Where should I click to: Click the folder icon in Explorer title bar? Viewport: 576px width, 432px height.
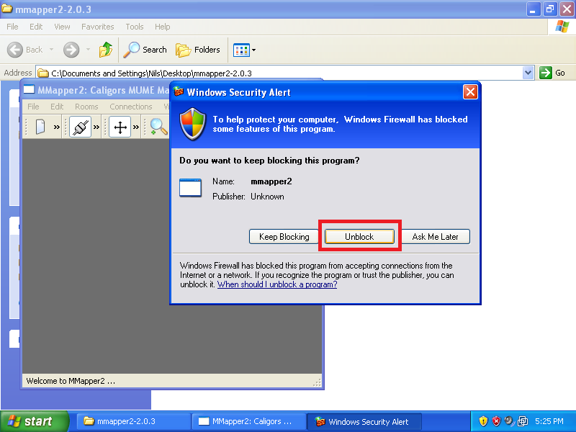click(x=6, y=8)
